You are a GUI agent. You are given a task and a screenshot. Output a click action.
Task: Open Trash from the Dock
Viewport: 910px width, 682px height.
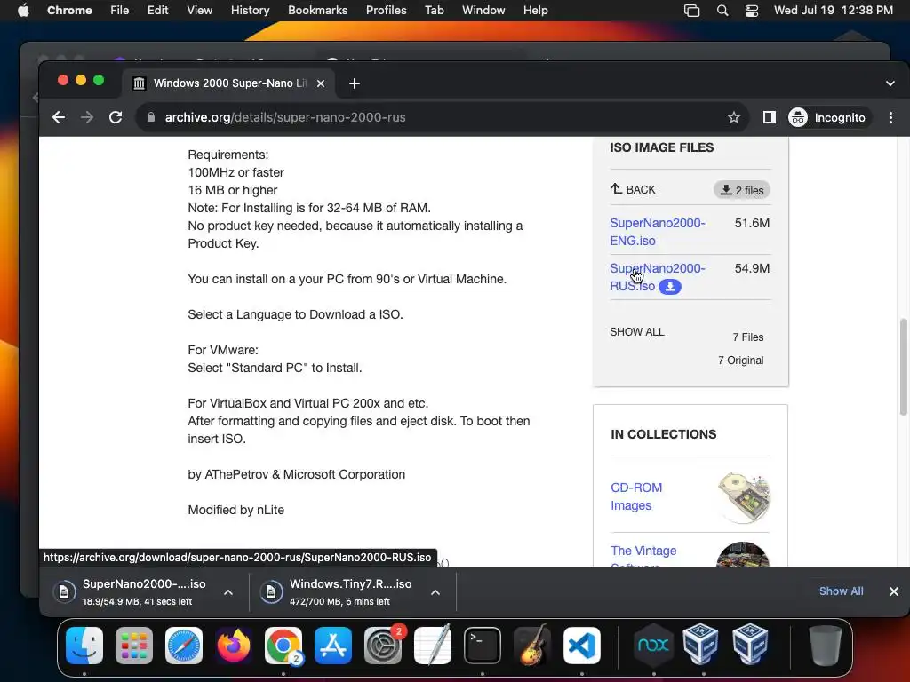(826, 645)
